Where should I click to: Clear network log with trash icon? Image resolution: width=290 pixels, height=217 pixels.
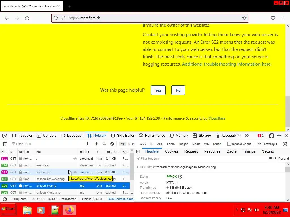(5, 144)
